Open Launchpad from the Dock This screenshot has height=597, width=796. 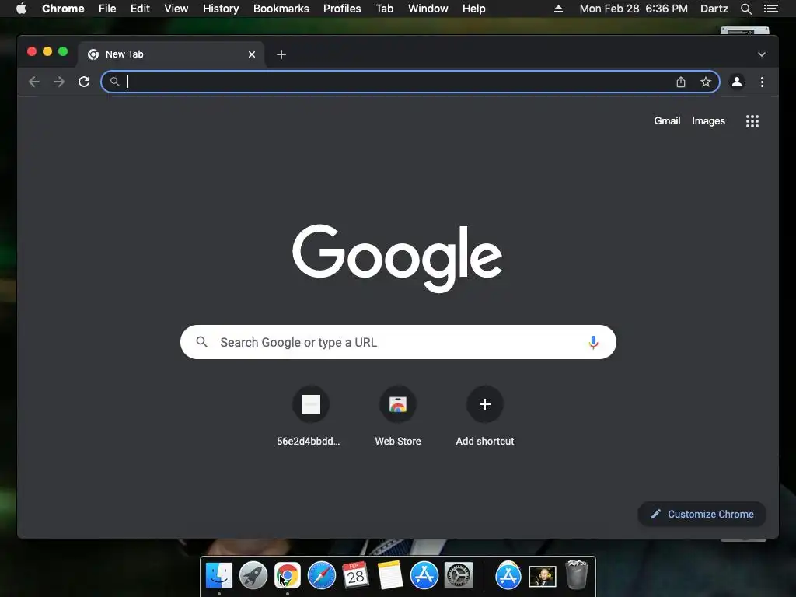click(253, 576)
